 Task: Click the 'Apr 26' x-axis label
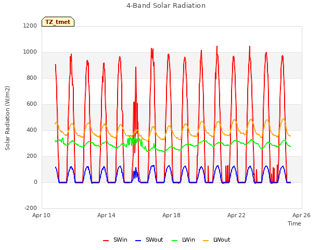click(x=301, y=215)
